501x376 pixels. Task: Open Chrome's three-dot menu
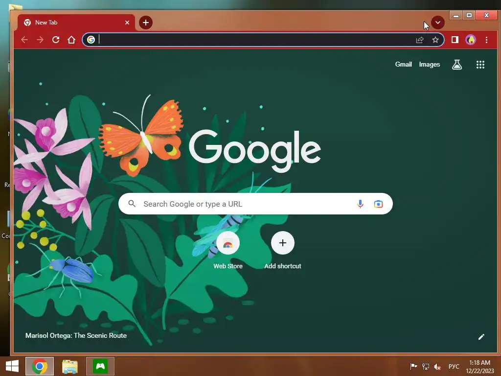(x=486, y=40)
